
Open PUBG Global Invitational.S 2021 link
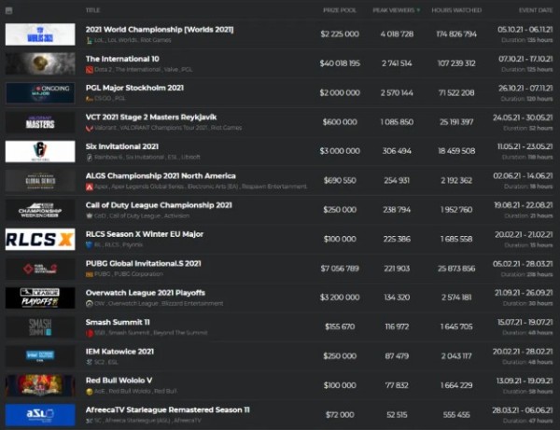point(143,264)
